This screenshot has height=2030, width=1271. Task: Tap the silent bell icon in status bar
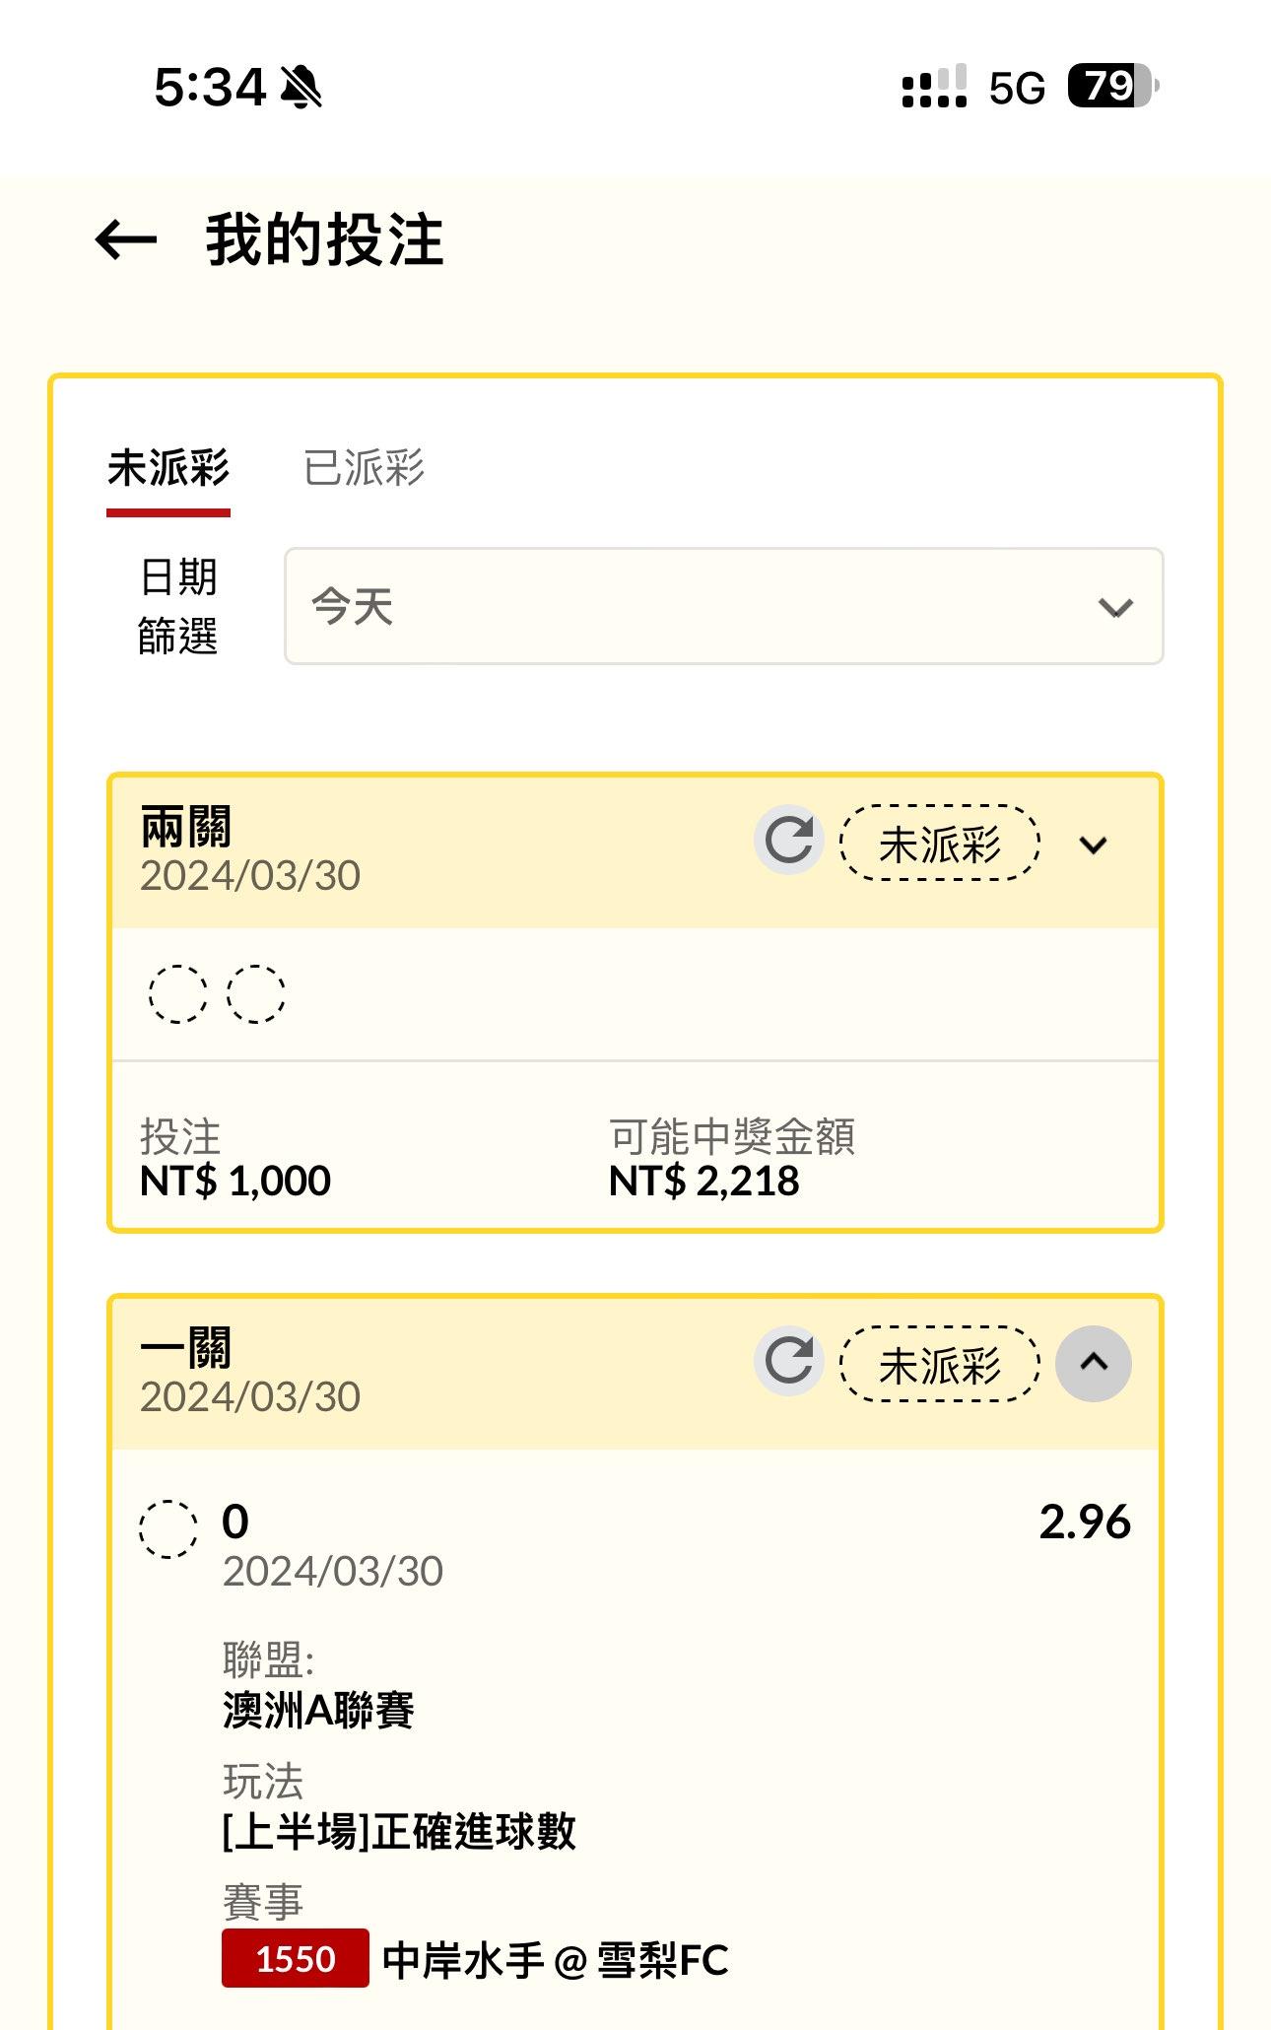coord(301,87)
